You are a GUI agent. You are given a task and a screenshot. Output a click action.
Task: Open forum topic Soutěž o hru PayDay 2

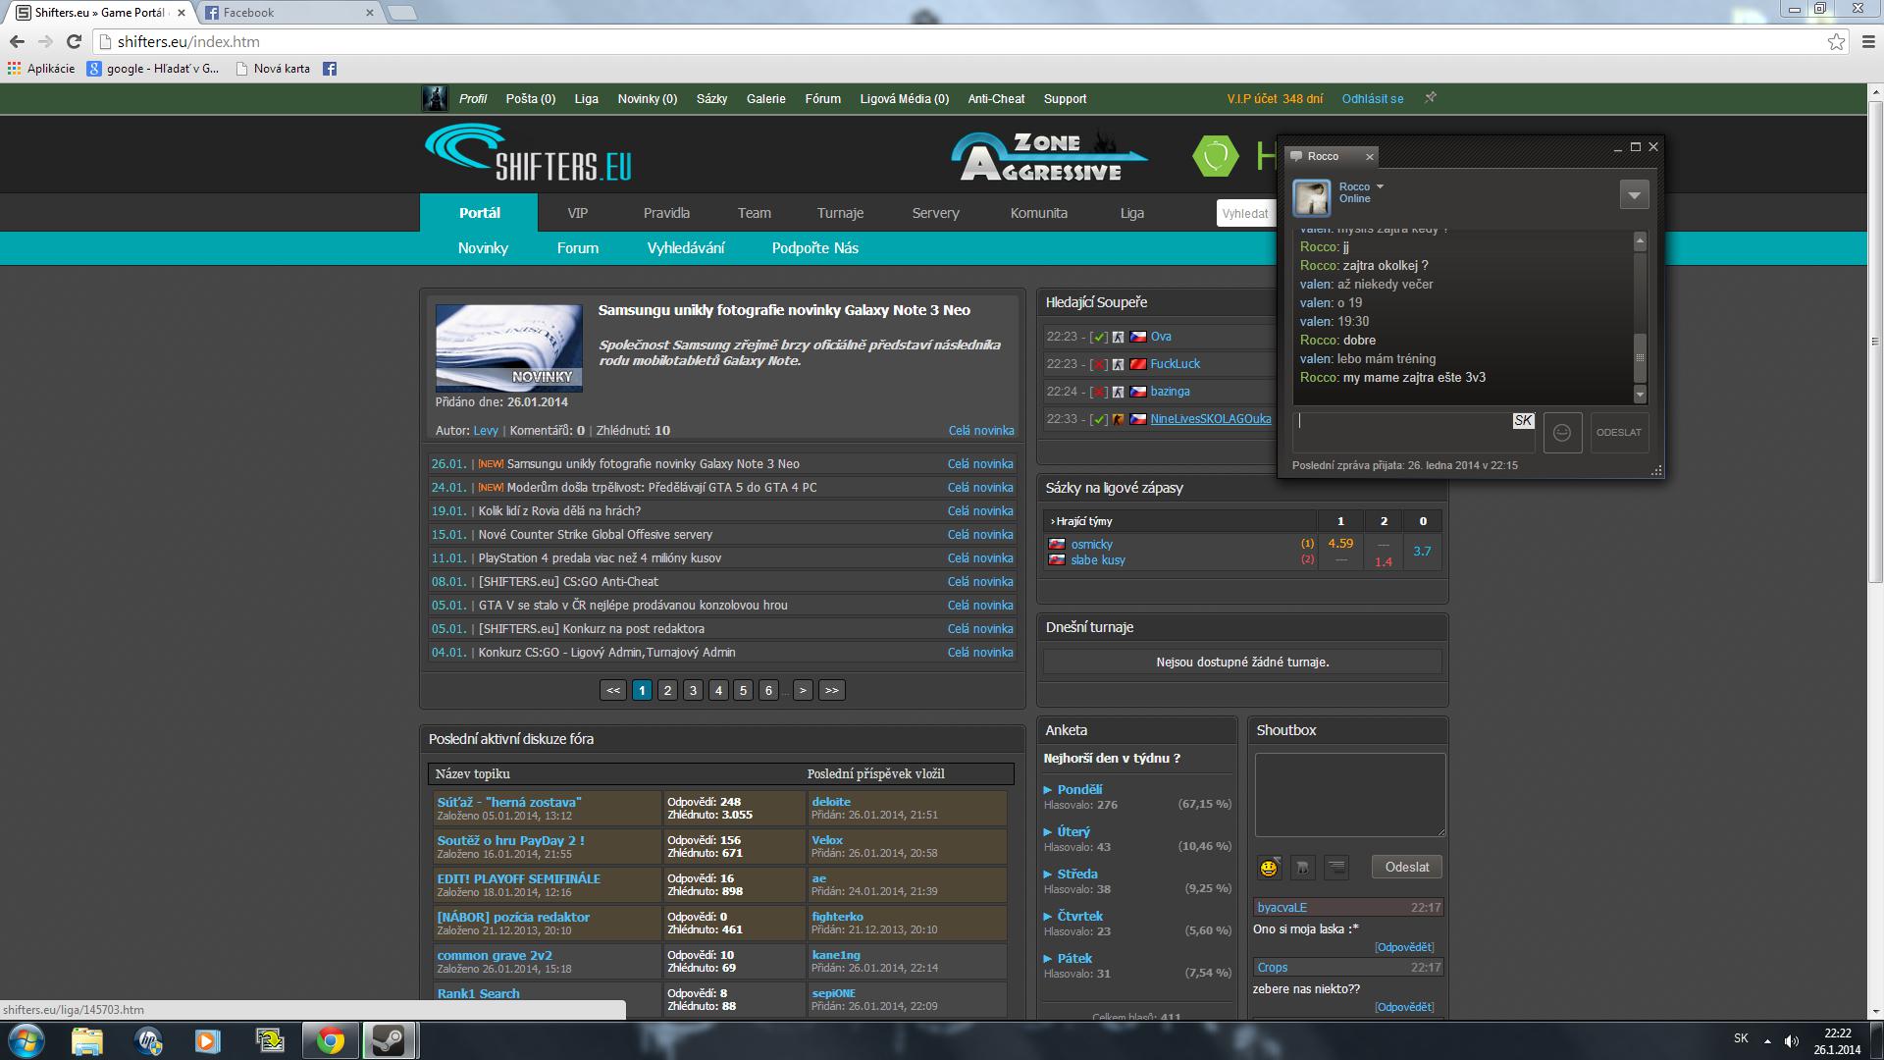click(510, 840)
